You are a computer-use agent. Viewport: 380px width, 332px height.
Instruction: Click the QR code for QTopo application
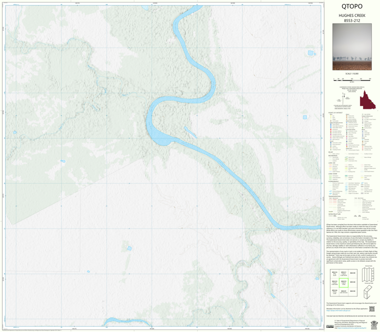[372, 309]
